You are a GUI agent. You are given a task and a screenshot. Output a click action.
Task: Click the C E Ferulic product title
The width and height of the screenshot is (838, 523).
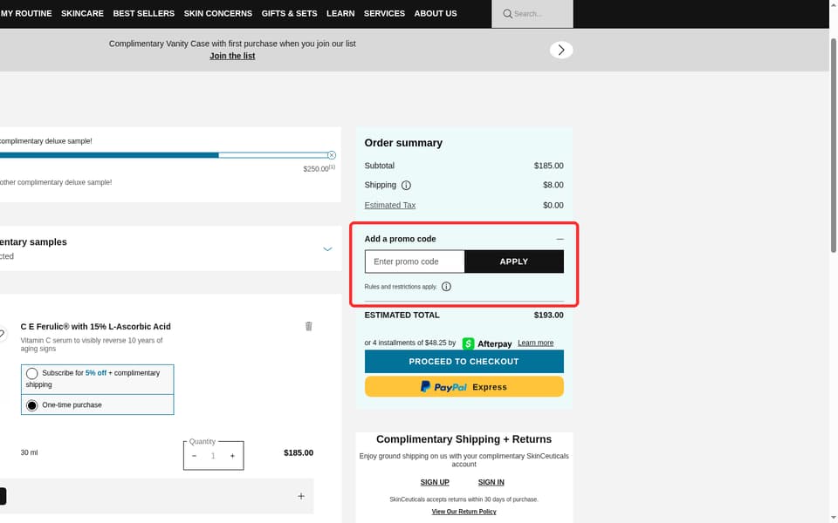tap(96, 327)
